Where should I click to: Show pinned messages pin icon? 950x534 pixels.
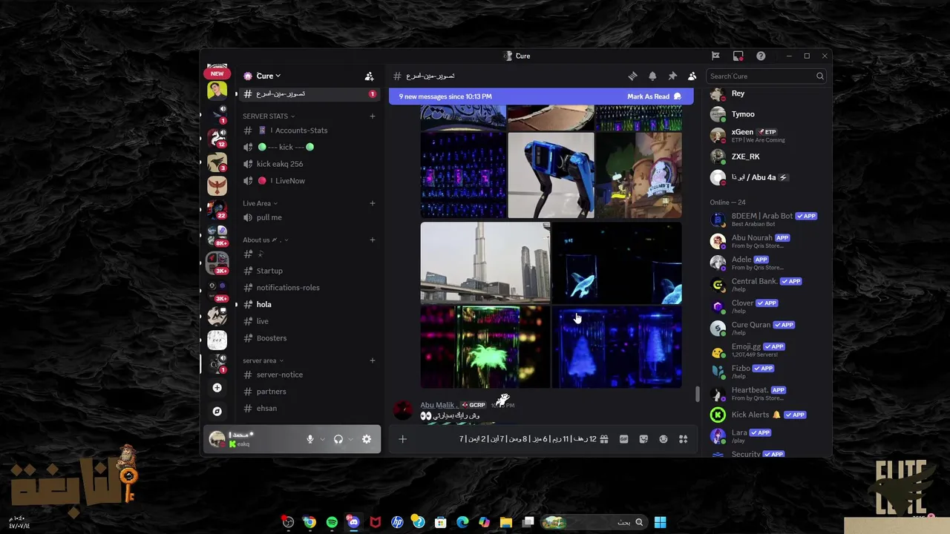point(672,76)
